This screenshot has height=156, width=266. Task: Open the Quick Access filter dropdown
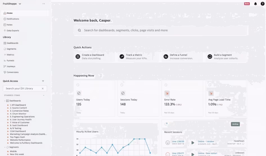(43, 81)
